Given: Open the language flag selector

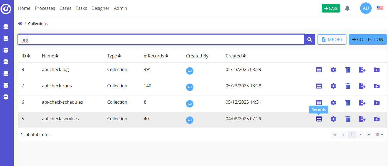Looking at the screenshot, I should (380, 8).
